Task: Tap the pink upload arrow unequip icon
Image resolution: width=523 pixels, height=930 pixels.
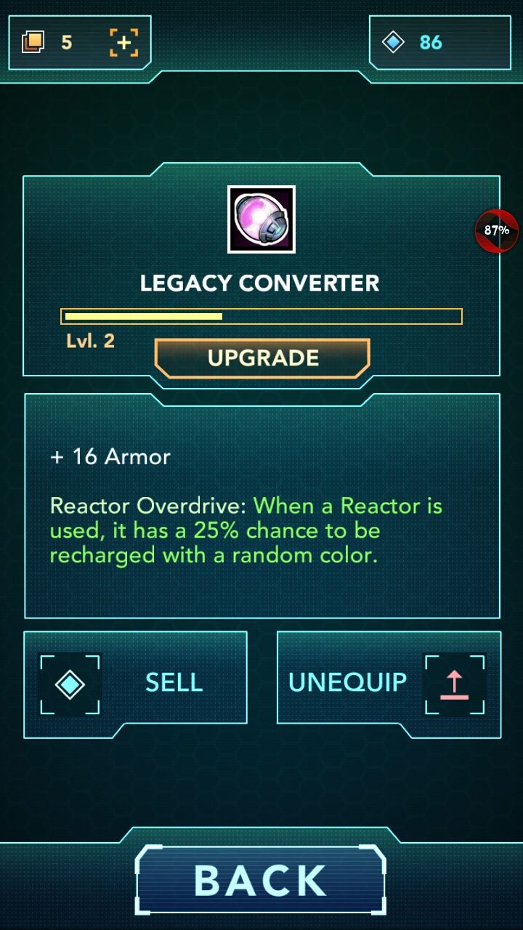Action: (x=454, y=684)
